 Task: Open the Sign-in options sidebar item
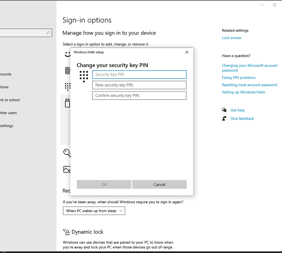point(4,87)
